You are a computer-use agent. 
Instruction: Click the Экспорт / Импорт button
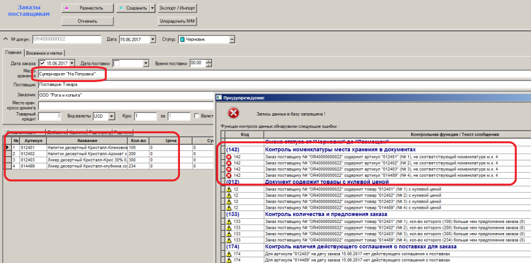pyautogui.click(x=178, y=8)
